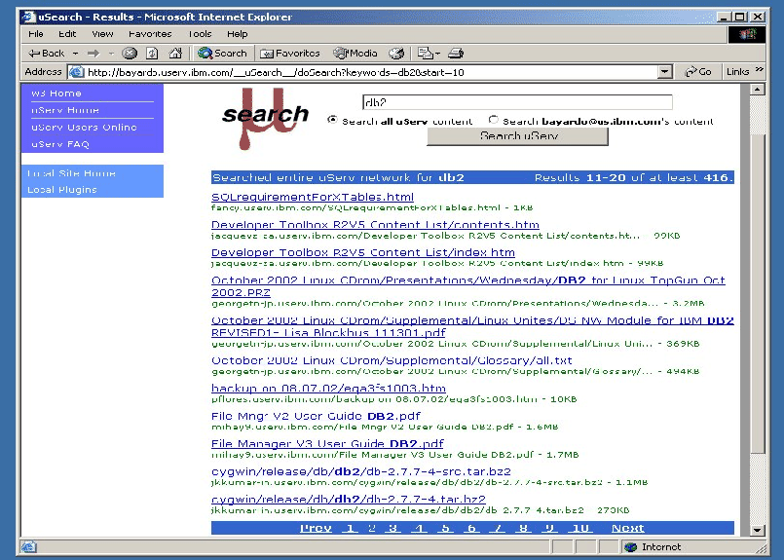This screenshot has height=560, width=784.
Task: Go to results page 1
Action: [x=350, y=528]
